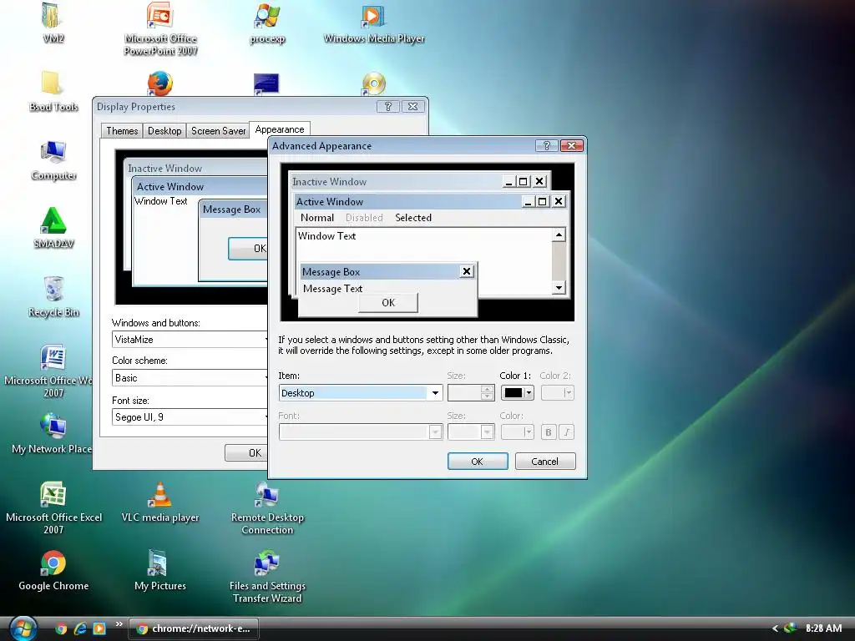Screen dimensions: 855x641
Task: Select the Google Chrome desktop icon
Action: pos(53,571)
